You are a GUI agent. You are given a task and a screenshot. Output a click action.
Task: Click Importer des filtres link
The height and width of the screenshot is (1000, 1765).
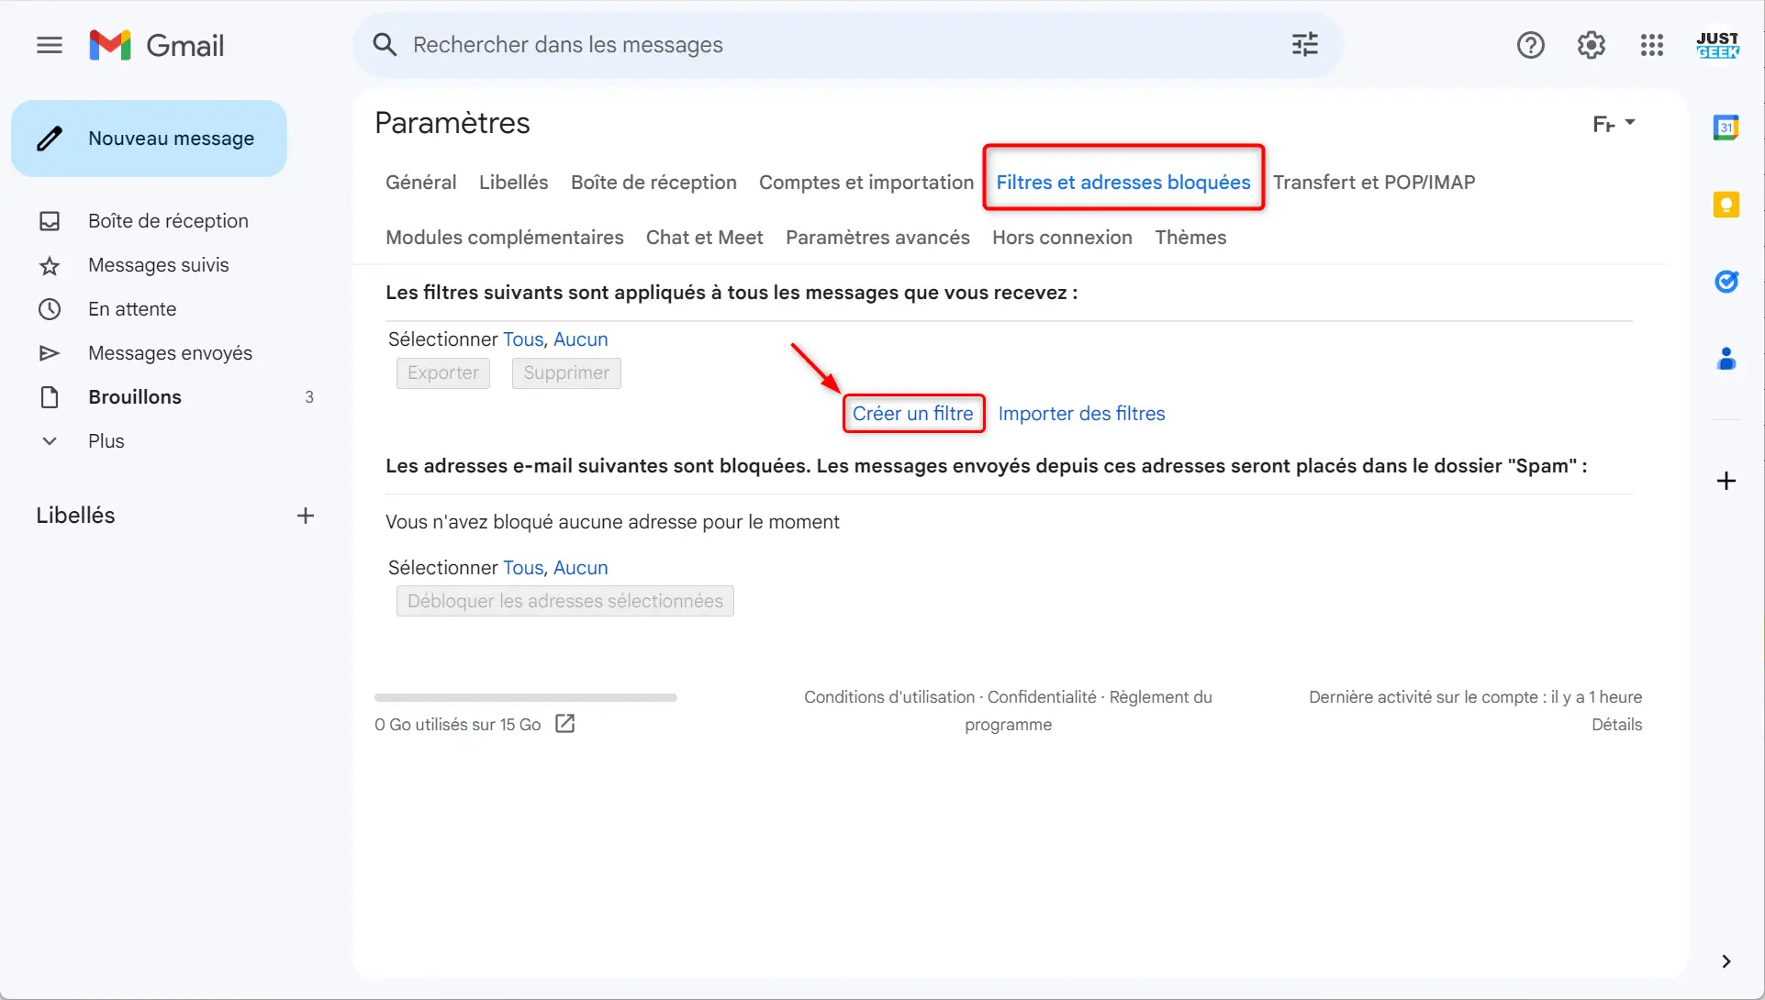(x=1080, y=414)
